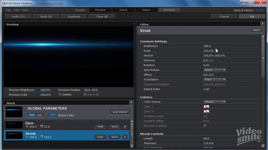Image resolution: width=268 pixels, height=150 pixels.
Task: Pick the Global Color swatch
Action: pyautogui.click(x=53, y=115)
